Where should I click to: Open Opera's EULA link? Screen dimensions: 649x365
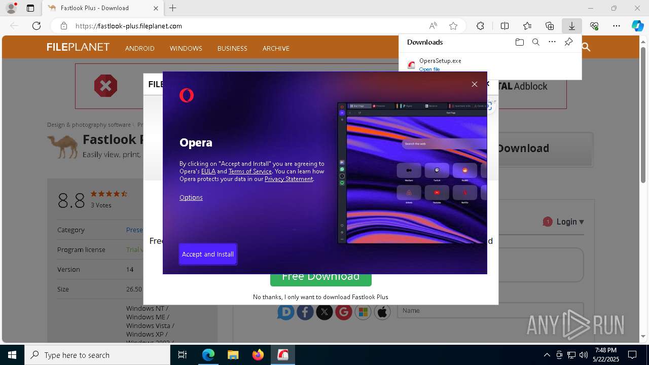click(x=208, y=171)
